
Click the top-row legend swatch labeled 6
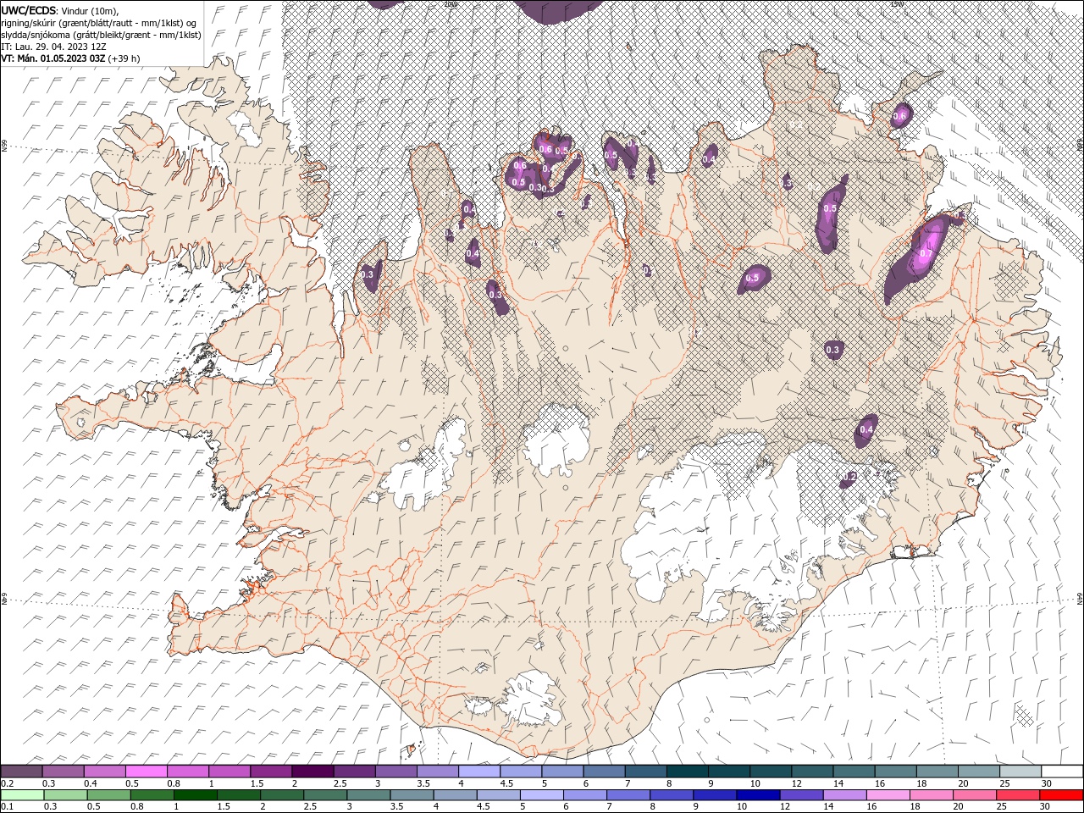click(x=603, y=771)
